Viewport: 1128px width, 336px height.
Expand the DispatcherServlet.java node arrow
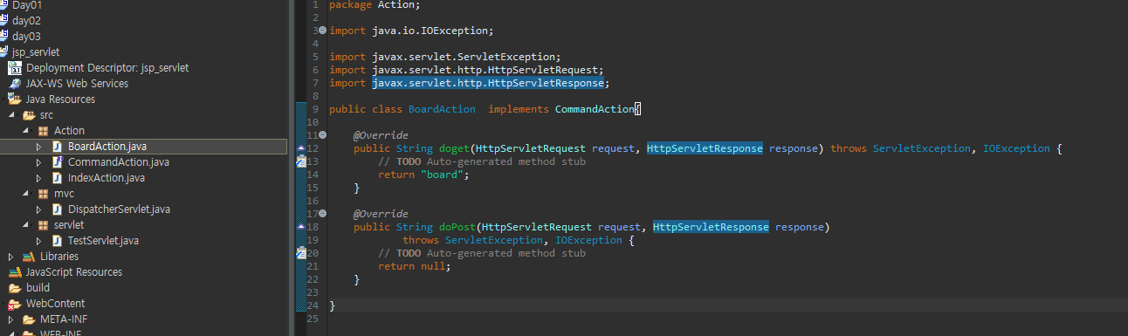(x=38, y=209)
